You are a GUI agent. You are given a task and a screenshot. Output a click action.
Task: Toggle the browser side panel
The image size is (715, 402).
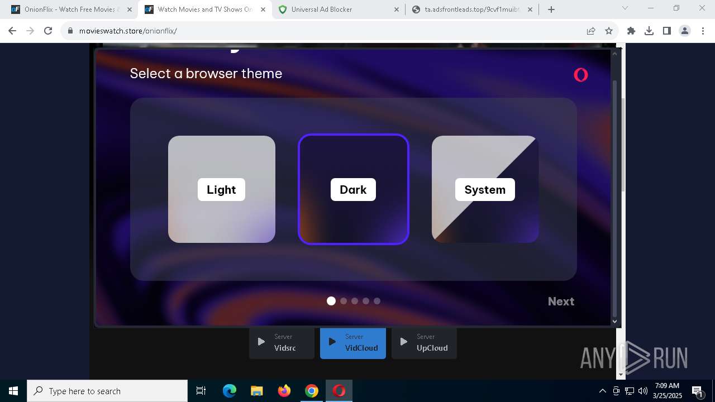click(667, 31)
